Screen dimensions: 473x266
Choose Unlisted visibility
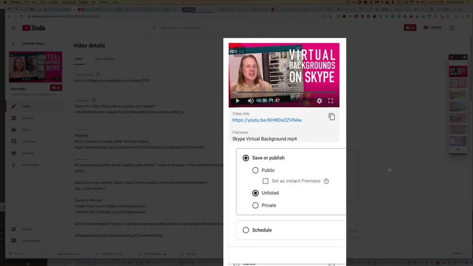255,193
